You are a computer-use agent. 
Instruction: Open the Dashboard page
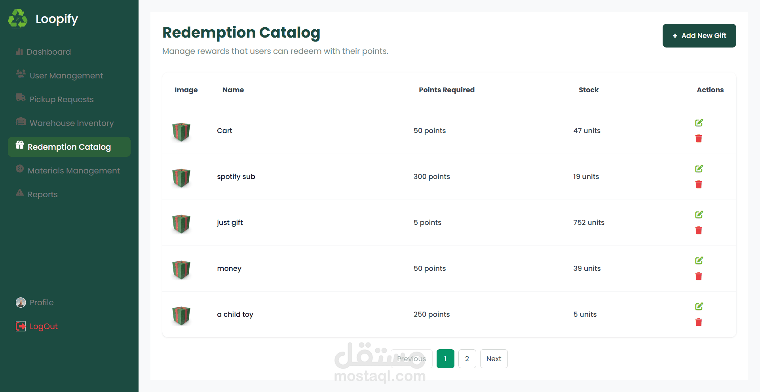(44, 52)
